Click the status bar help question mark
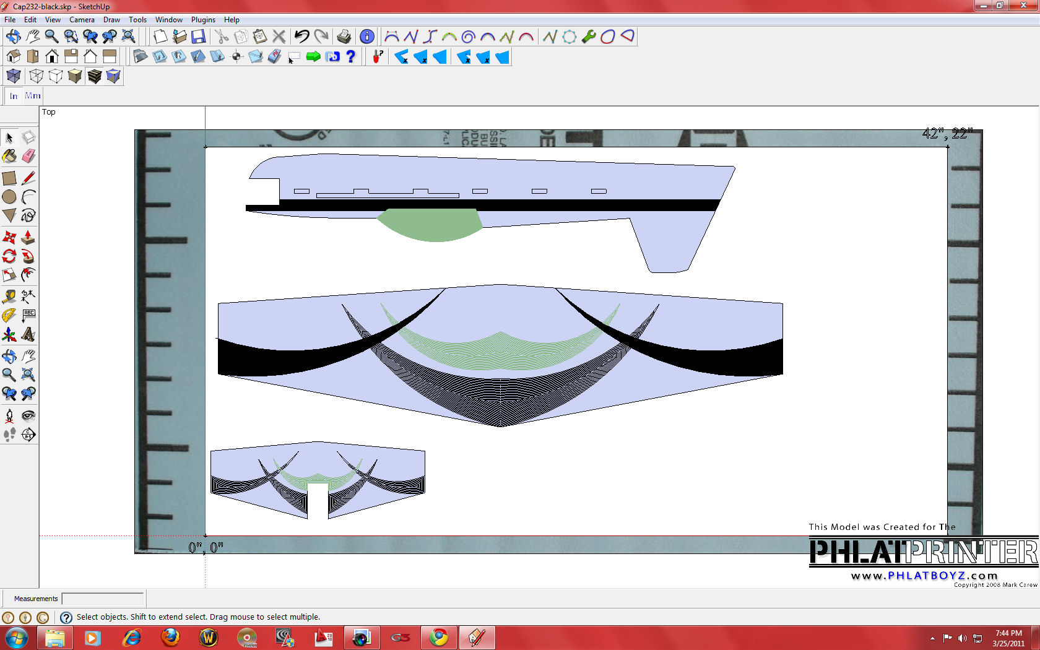 pos(66,617)
